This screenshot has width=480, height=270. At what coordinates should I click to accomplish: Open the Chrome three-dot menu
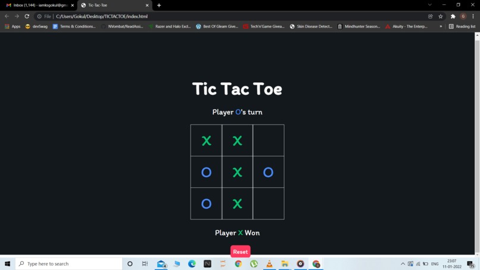[x=473, y=16]
